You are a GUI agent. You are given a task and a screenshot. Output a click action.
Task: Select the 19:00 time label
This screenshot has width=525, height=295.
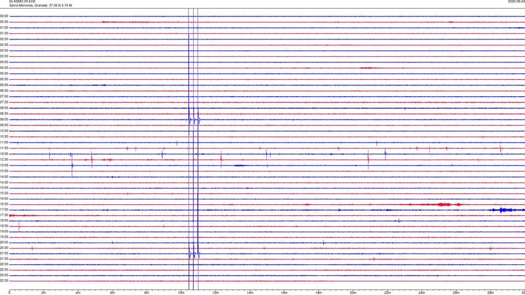pyautogui.click(x=4, y=232)
